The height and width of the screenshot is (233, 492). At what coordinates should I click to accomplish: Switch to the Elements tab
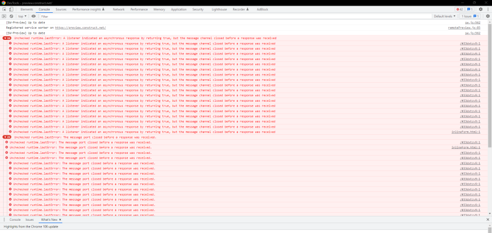pos(26,9)
